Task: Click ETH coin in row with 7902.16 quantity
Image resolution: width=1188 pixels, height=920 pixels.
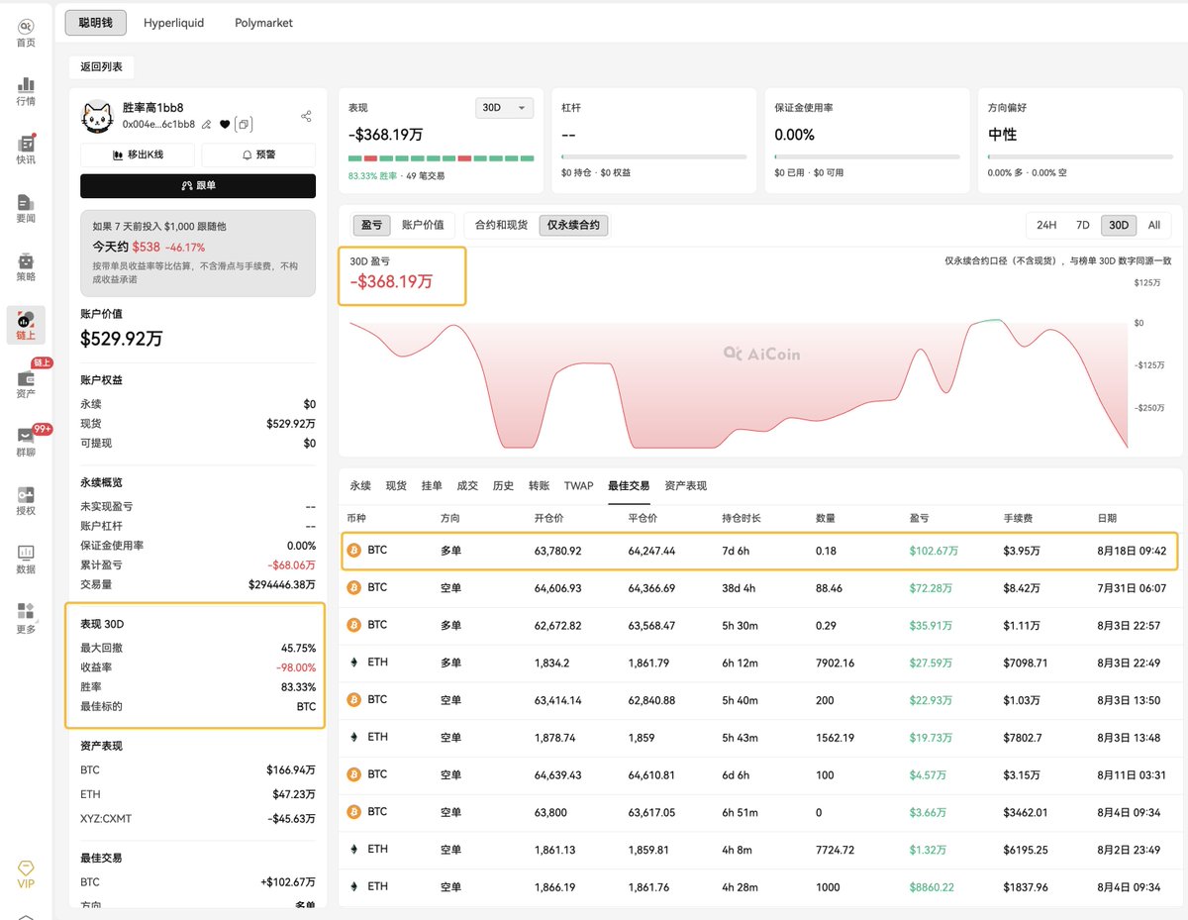Action: 367,663
